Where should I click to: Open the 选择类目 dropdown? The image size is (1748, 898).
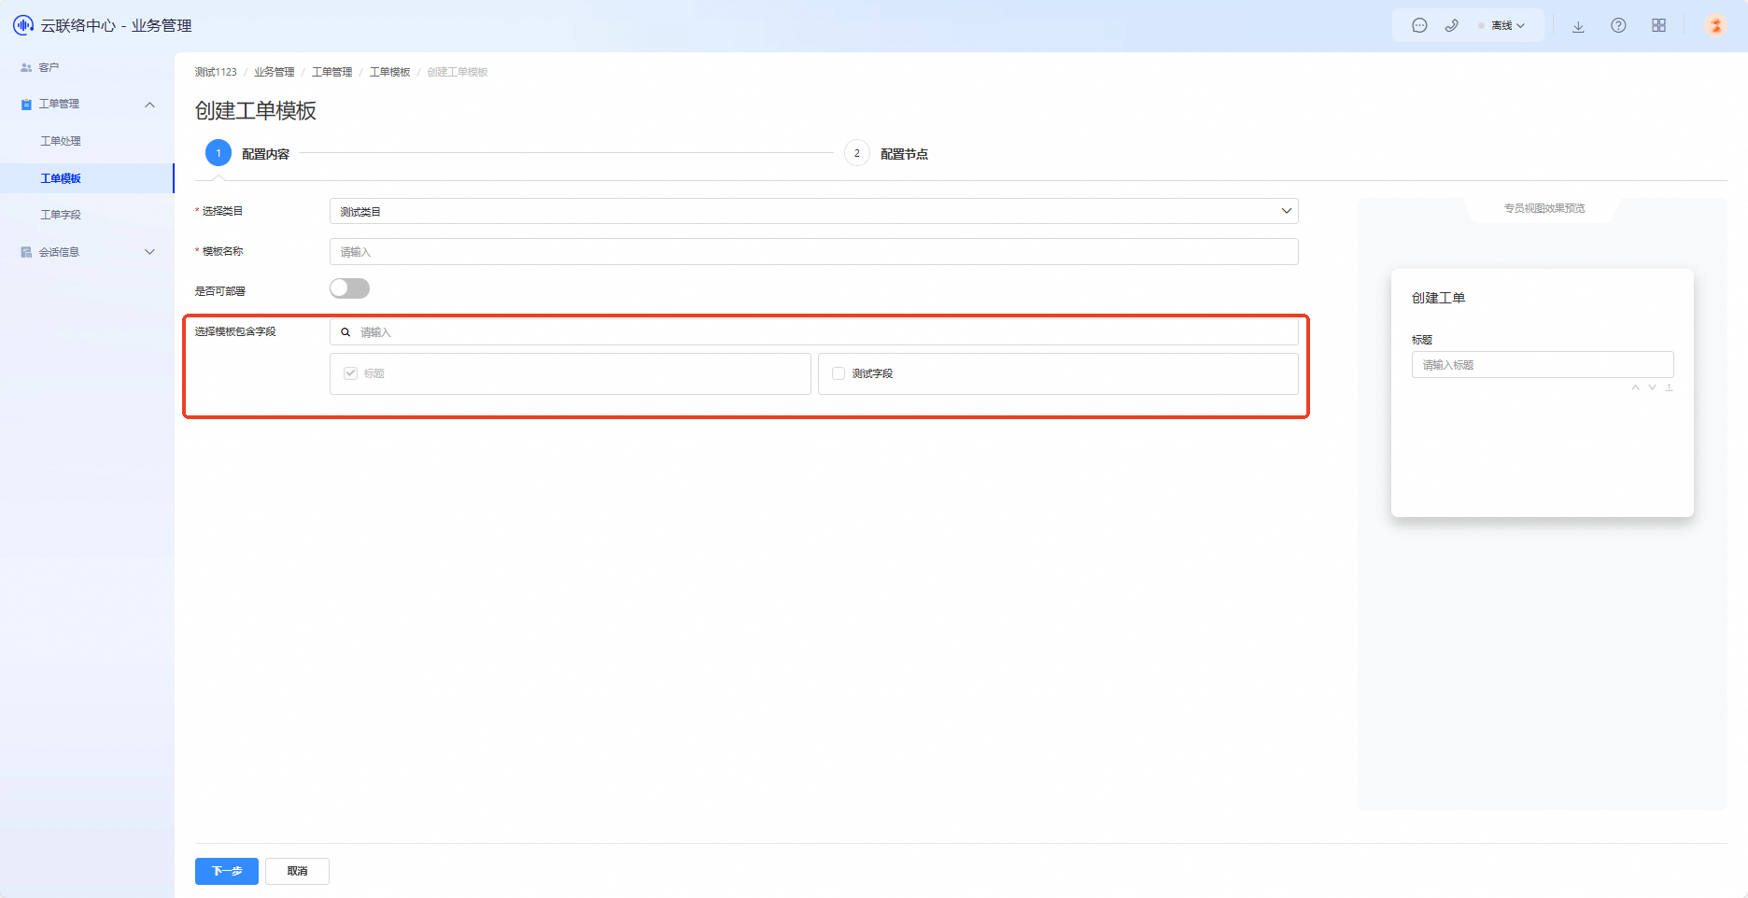(814, 211)
